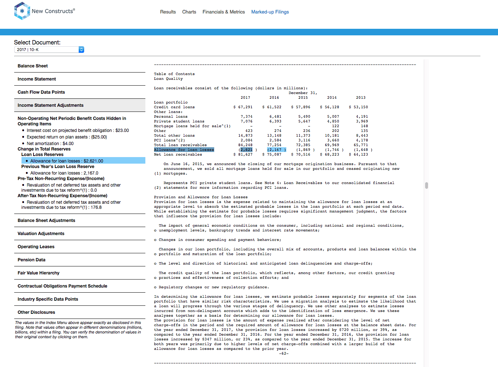Select Revaluation of net deferred tax assets 176.8
Screen dimensions: 498x367
71,205
